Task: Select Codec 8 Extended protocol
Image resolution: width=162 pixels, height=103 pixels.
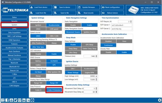Action: [54, 90]
